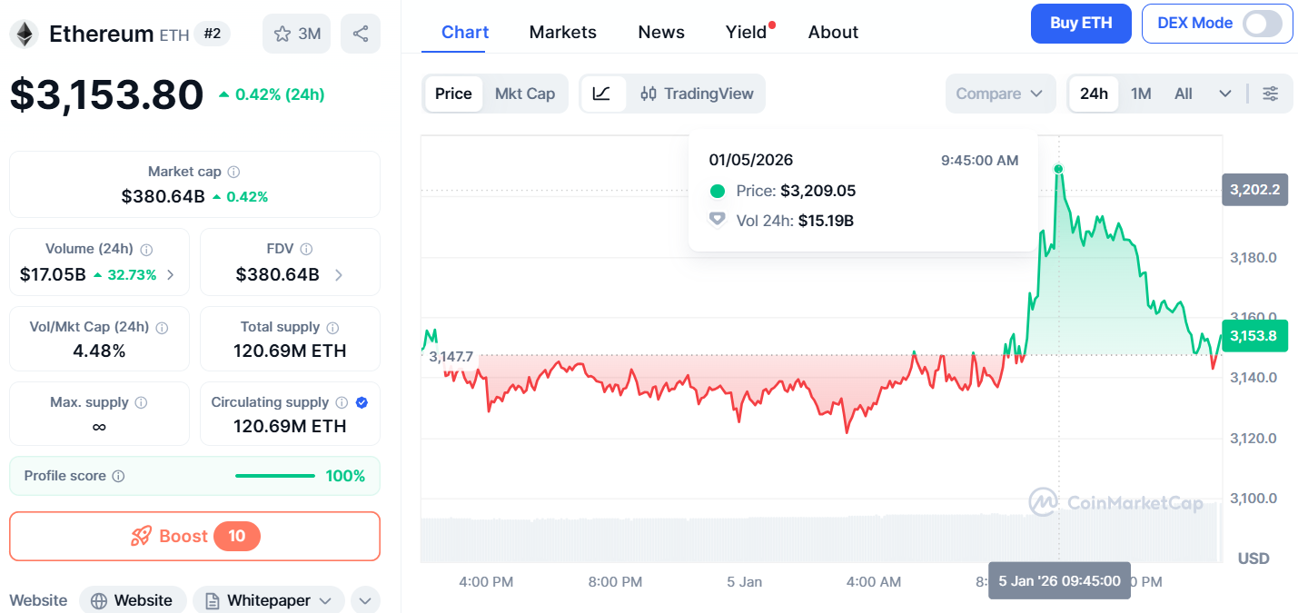Click the $17.05B volume value
Image resolution: width=1298 pixels, height=613 pixels.
point(53,274)
